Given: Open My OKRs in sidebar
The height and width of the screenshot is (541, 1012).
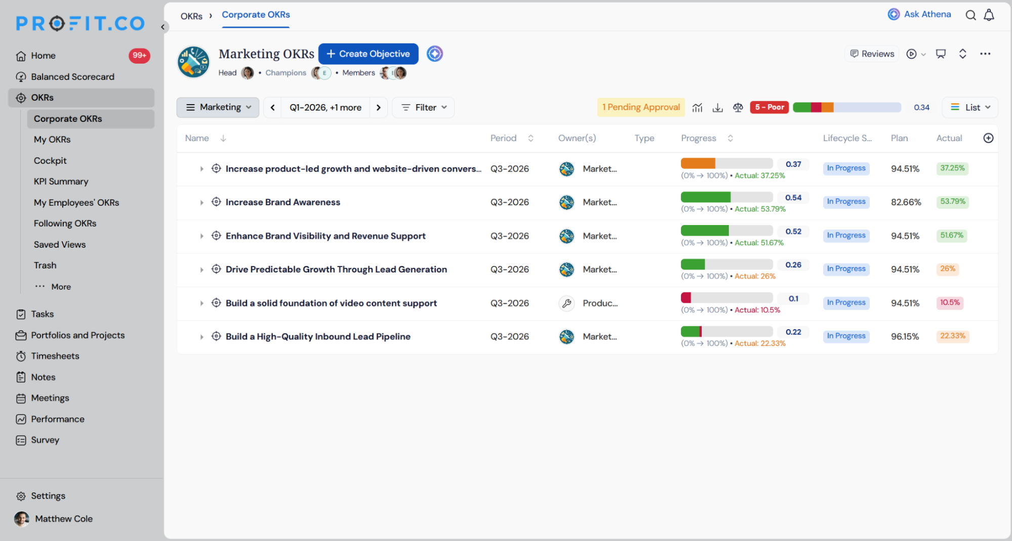Looking at the screenshot, I should coord(52,140).
